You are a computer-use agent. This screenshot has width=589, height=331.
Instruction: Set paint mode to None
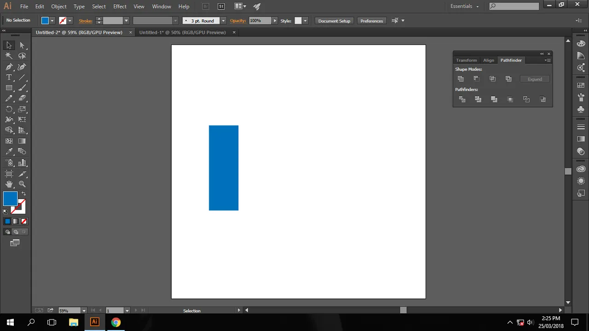click(24, 221)
